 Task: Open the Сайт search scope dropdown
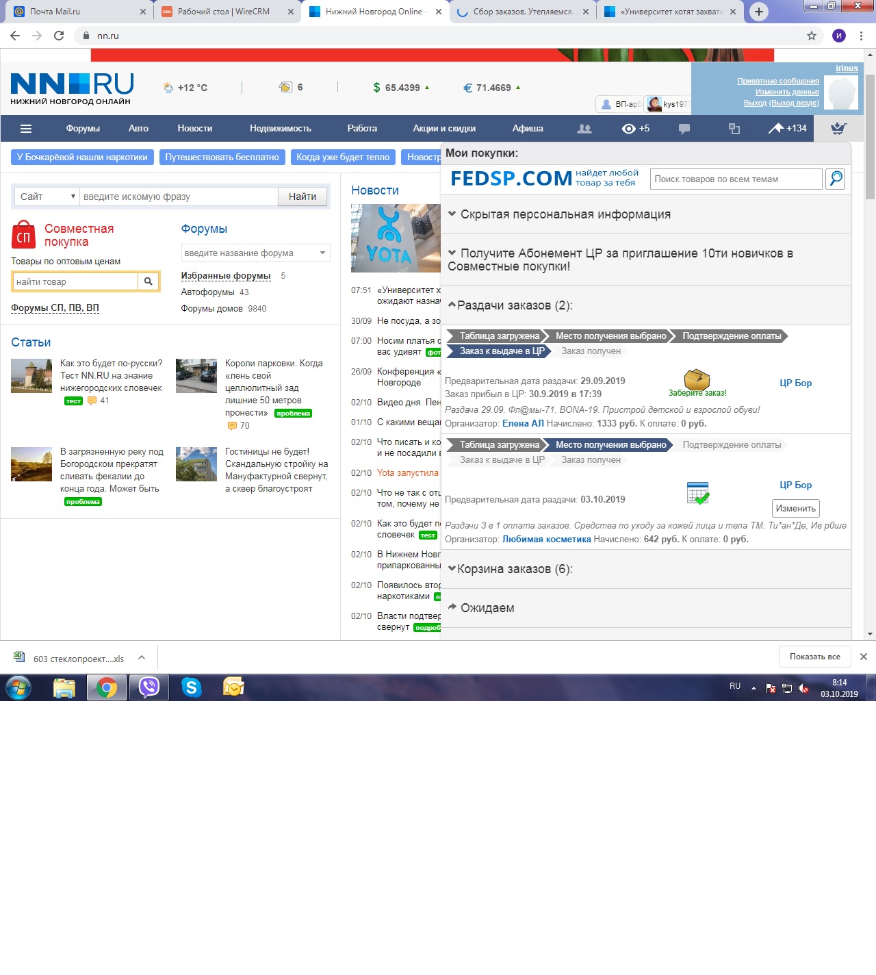[x=47, y=197]
